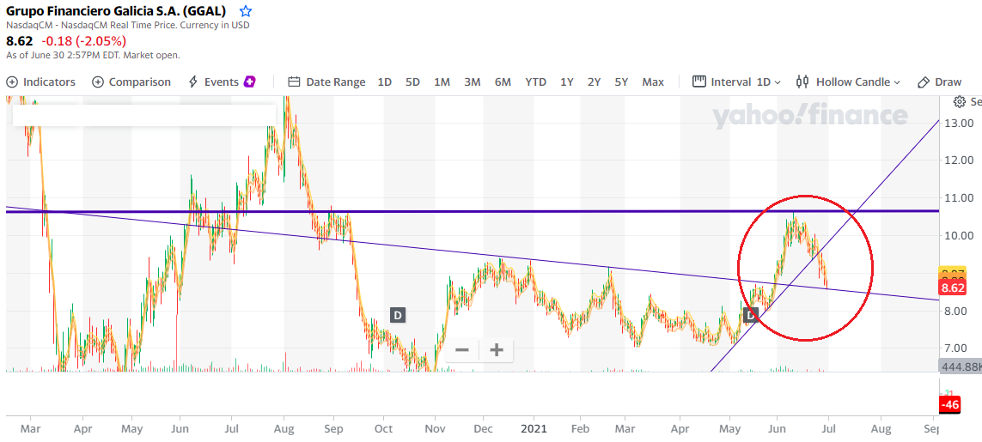The width and height of the screenshot is (982, 442).
Task: Click the red -46 indicator value label
Action: point(950,405)
